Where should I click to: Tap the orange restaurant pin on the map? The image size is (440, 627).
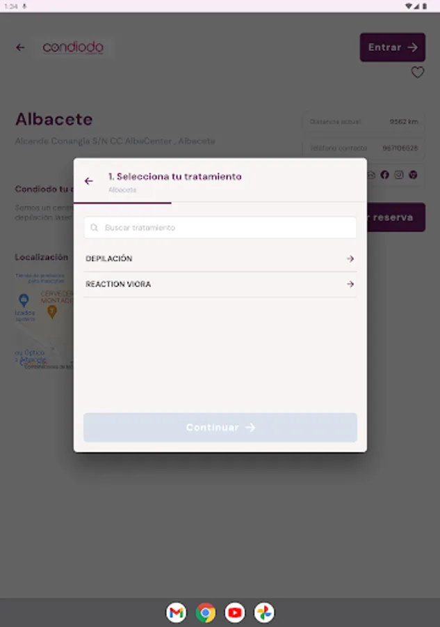pyautogui.click(x=51, y=311)
